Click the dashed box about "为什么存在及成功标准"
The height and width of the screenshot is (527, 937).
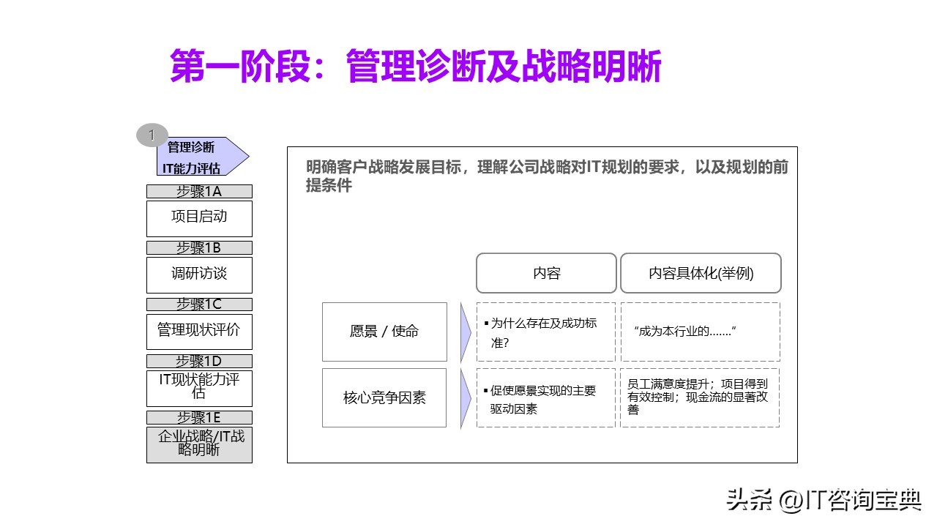tap(545, 332)
